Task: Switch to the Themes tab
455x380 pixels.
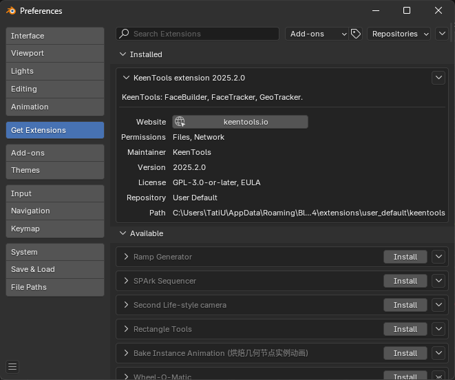Action: [55, 170]
